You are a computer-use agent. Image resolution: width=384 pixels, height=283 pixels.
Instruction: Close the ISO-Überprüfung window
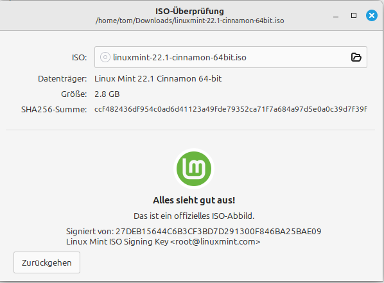[x=372, y=15]
